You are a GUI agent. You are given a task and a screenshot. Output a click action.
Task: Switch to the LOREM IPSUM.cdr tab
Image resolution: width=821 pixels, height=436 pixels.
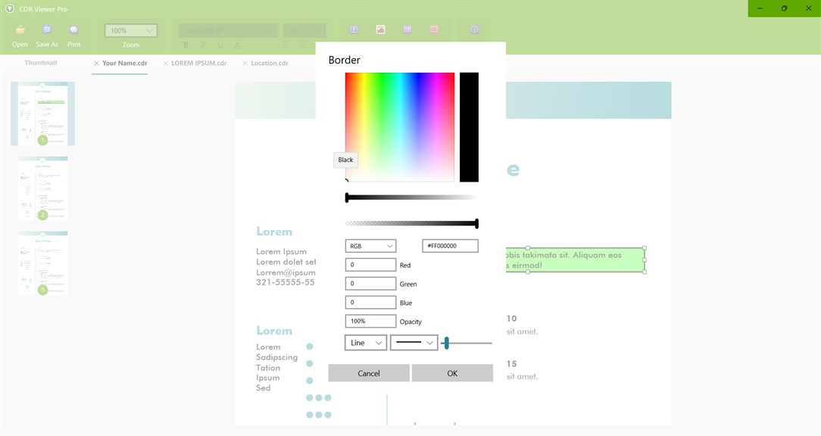point(199,63)
